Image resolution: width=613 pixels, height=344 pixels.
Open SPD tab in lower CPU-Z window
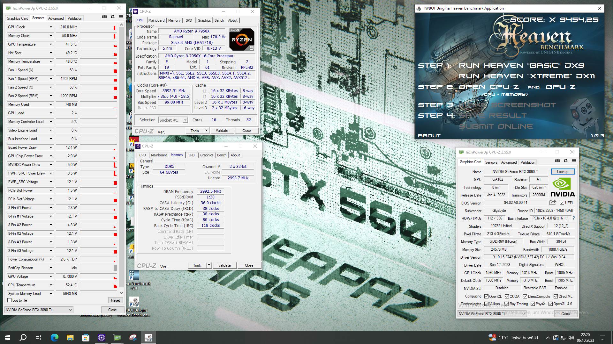192,155
